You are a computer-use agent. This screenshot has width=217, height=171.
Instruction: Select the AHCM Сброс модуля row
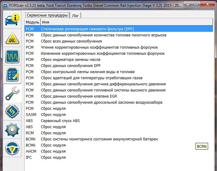point(118,151)
